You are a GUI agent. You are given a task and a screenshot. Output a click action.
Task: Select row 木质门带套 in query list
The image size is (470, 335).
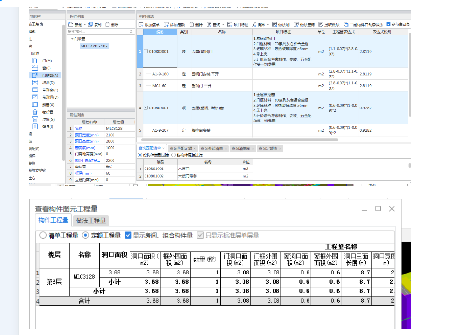pyautogui.click(x=195, y=176)
